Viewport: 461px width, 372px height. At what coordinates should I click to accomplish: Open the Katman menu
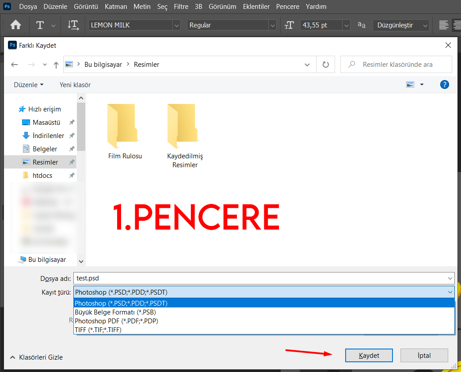116,7
